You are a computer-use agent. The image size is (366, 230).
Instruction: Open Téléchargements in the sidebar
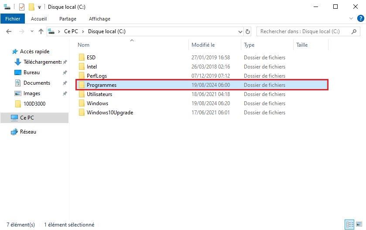(x=42, y=62)
